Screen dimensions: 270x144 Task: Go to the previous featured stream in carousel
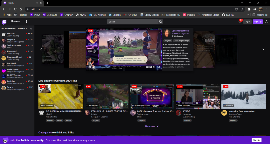click(x=41, y=49)
